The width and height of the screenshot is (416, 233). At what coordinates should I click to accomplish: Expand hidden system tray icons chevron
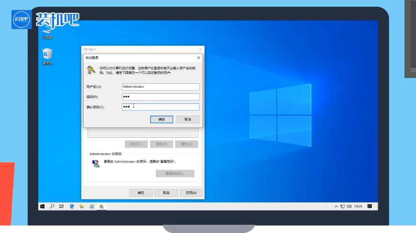tap(336, 206)
